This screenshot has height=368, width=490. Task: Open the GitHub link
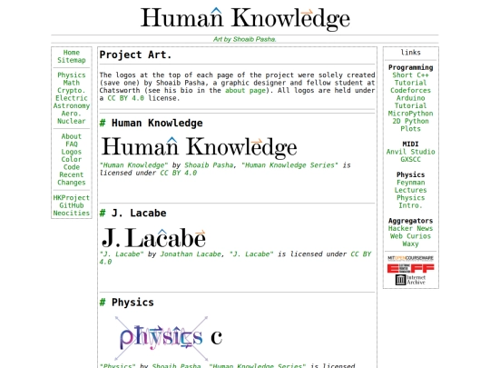pos(72,205)
